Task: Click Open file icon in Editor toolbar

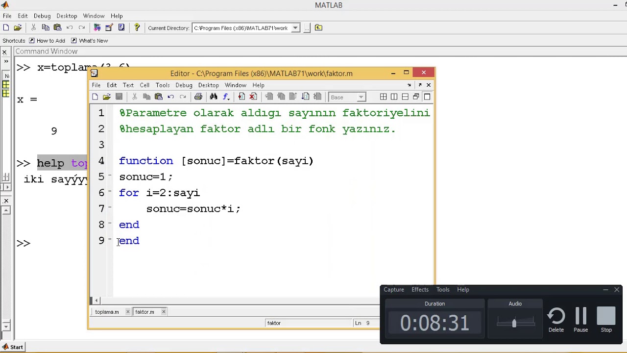Action: 107,97
